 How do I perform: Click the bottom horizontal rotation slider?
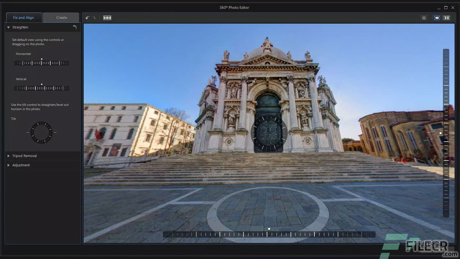click(x=269, y=234)
